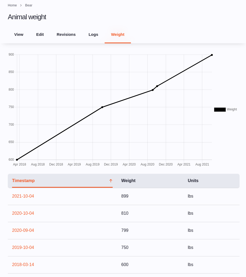Switch to the Edit tab
Screen dimensions: 246x277
coord(40,34)
